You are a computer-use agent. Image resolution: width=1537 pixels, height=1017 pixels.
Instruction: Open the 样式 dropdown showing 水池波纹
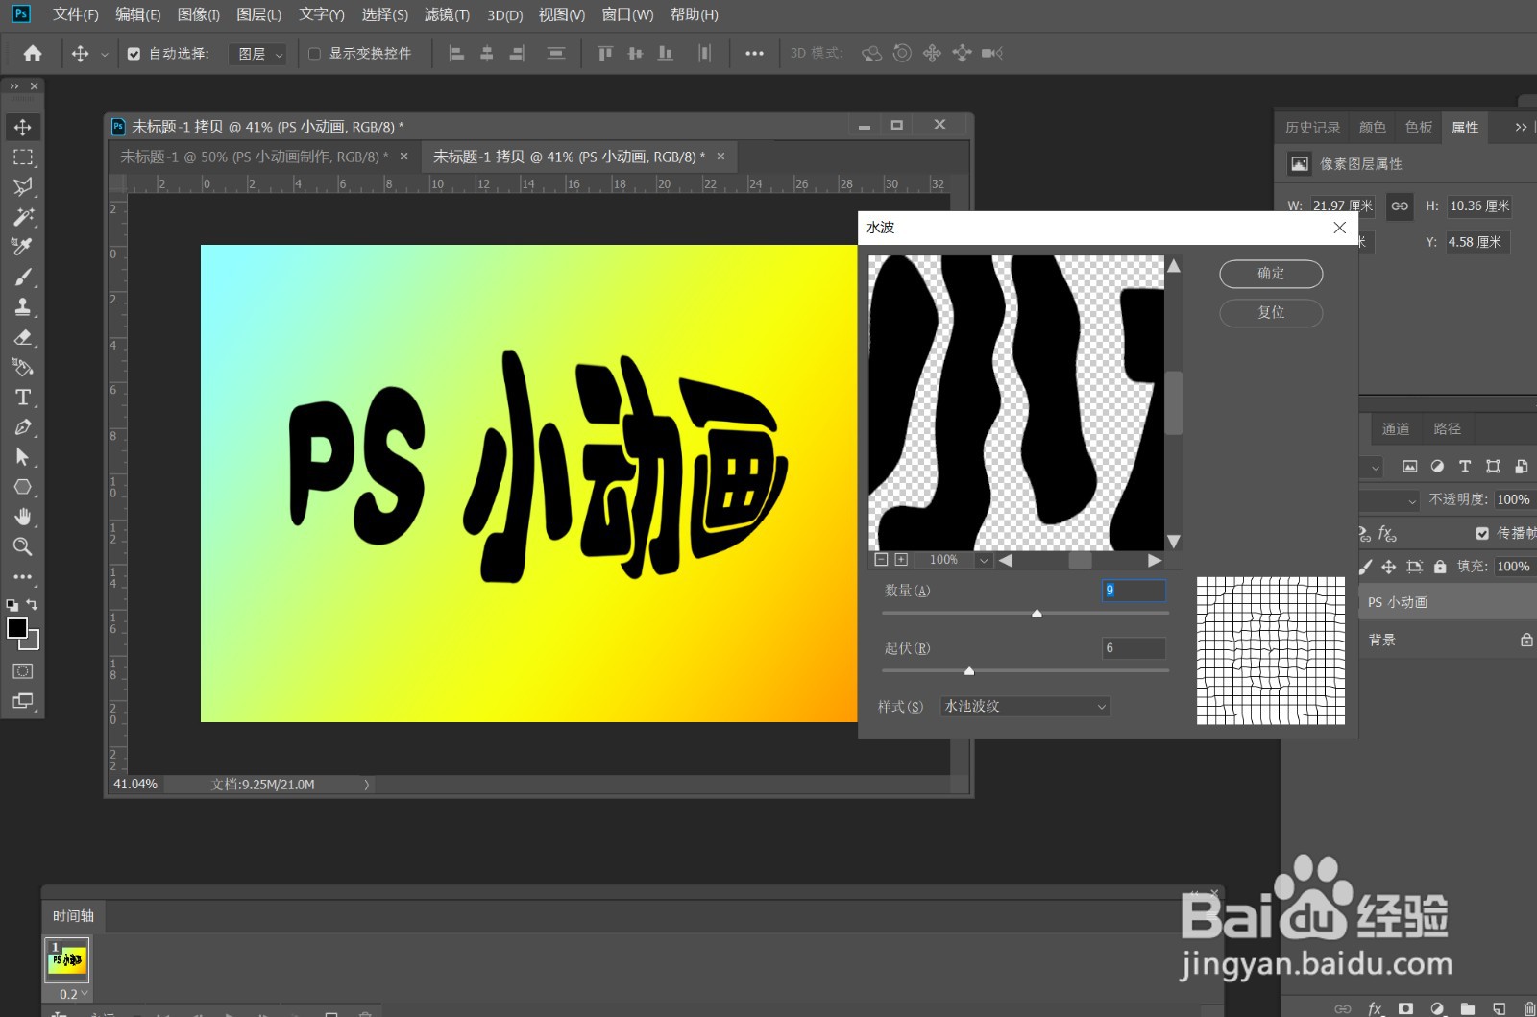[1025, 706]
